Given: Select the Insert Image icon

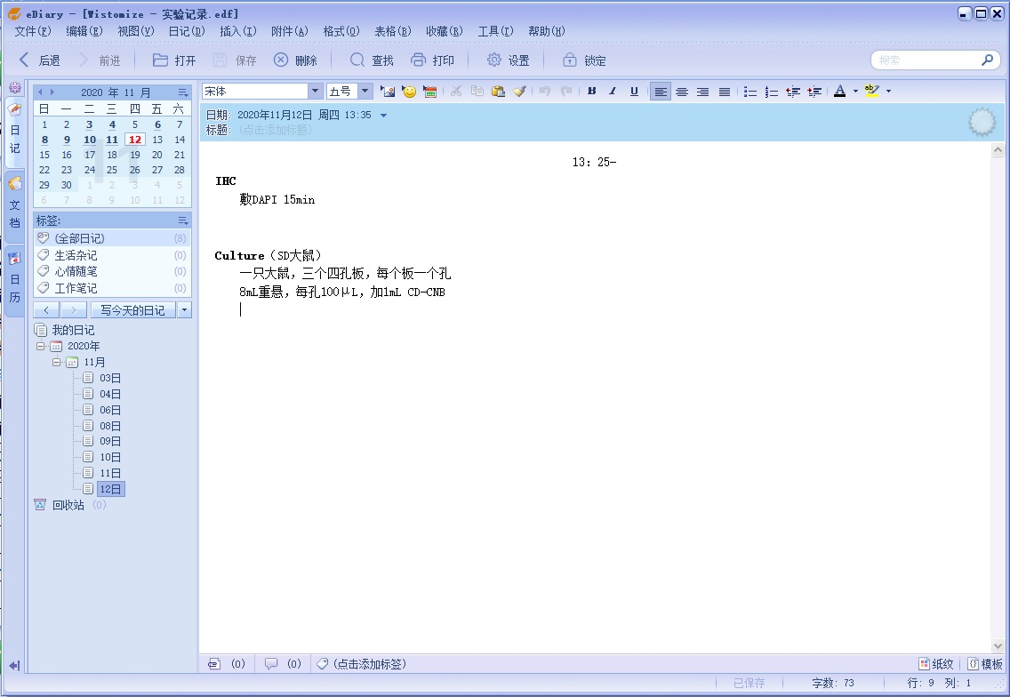Looking at the screenshot, I should click(x=388, y=91).
